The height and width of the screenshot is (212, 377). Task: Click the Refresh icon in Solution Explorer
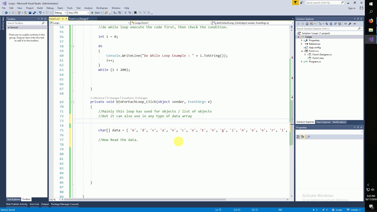(x=331, y=24)
